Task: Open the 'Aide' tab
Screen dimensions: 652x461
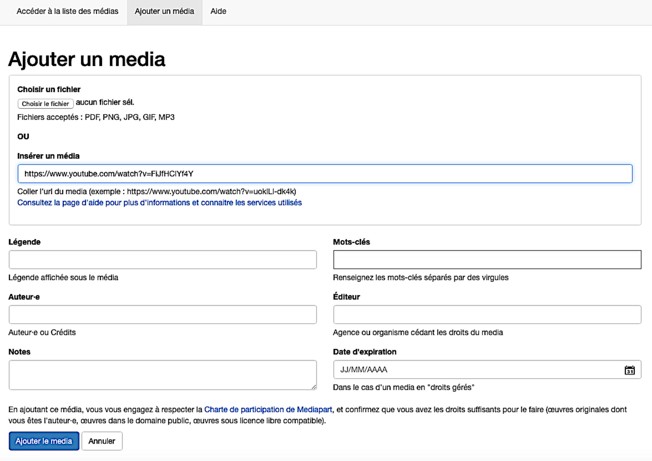Action: click(218, 11)
